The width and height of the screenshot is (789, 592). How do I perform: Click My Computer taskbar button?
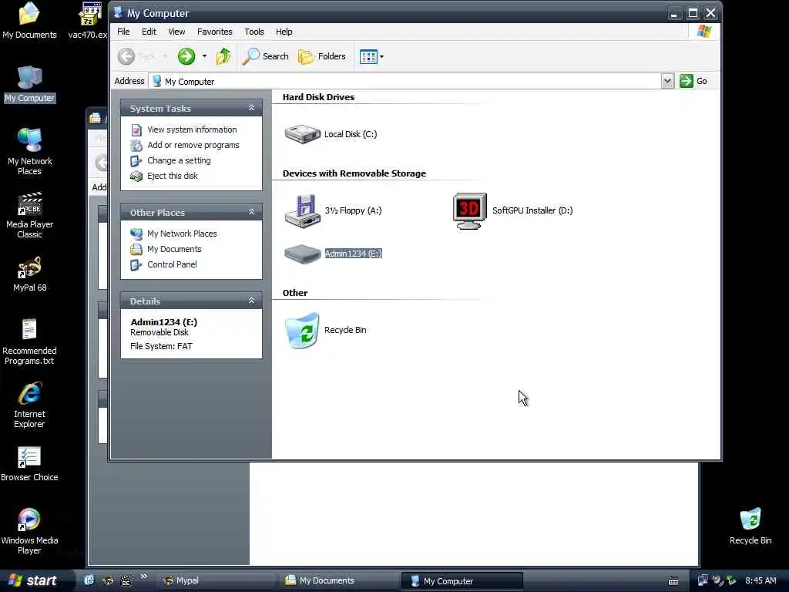click(x=462, y=581)
